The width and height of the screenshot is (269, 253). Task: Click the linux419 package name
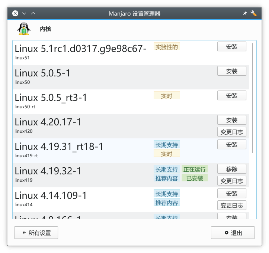click(23, 180)
